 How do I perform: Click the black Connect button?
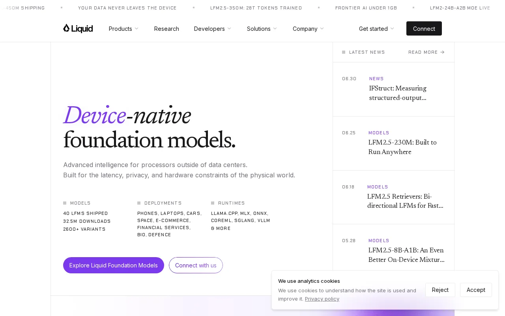click(424, 28)
